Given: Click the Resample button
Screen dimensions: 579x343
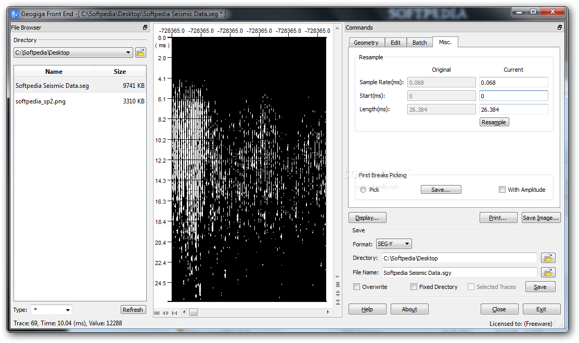Looking at the screenshot, I should 494,122.
